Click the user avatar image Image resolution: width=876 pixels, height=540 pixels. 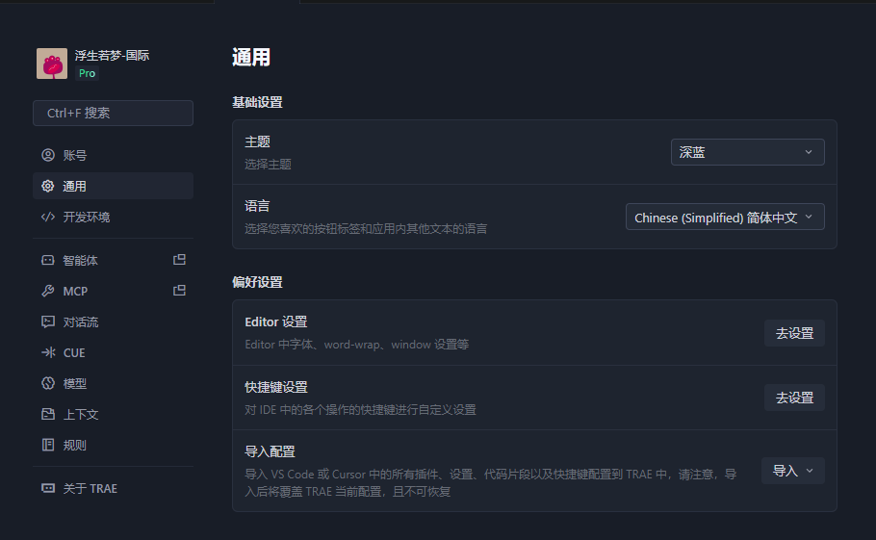52,64
